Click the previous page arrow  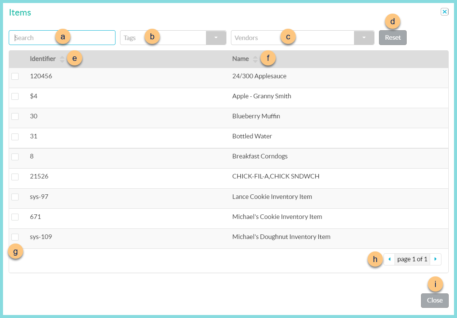pyautogui.click(x=389, y=259)
